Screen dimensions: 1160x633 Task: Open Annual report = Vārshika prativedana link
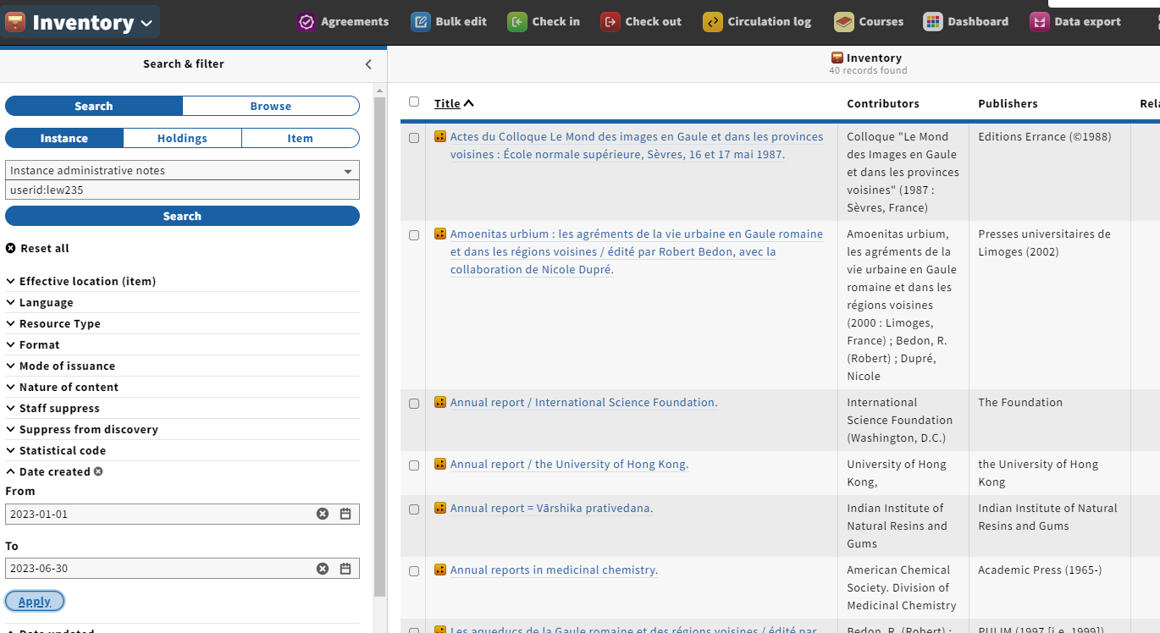(x=551, y=508)
